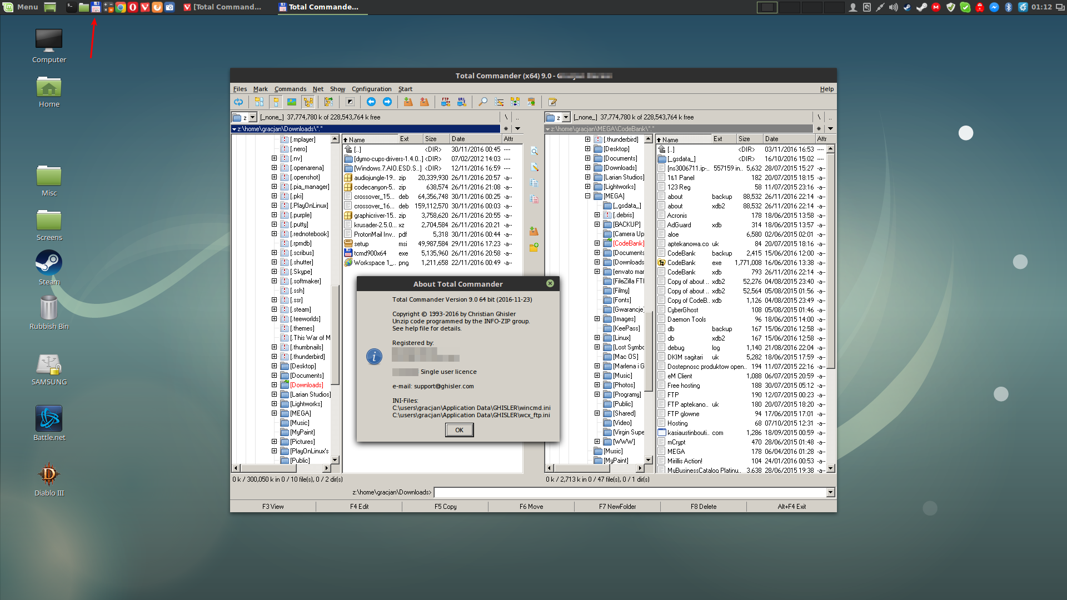Toggle thumbnail view toolbar icon
This screenshot has width=1067, height=600.
coord(292,102)
